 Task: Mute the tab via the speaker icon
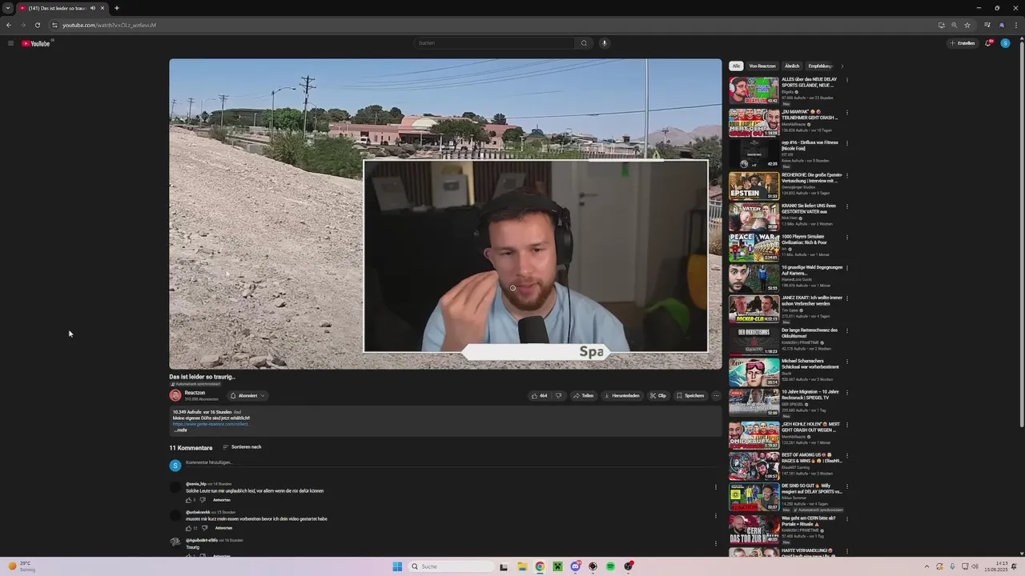pos(92,8)
